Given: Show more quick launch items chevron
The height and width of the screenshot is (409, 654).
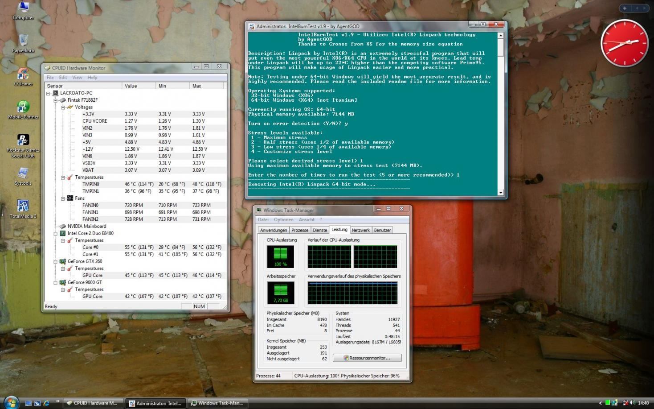Looking at the screenshot, I should (57, 401).
